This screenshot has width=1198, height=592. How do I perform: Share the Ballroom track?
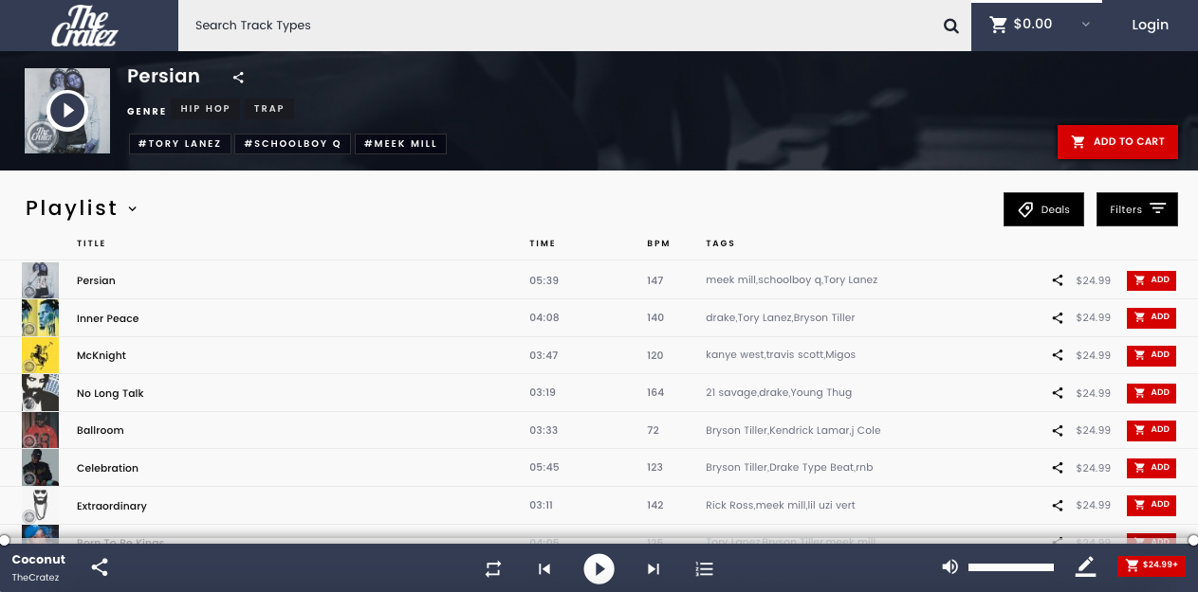pyautogui.click(x=1058, y=430)
